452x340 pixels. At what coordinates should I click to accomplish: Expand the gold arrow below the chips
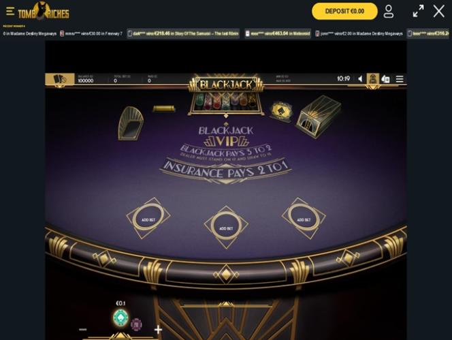(x=120, y=336)
